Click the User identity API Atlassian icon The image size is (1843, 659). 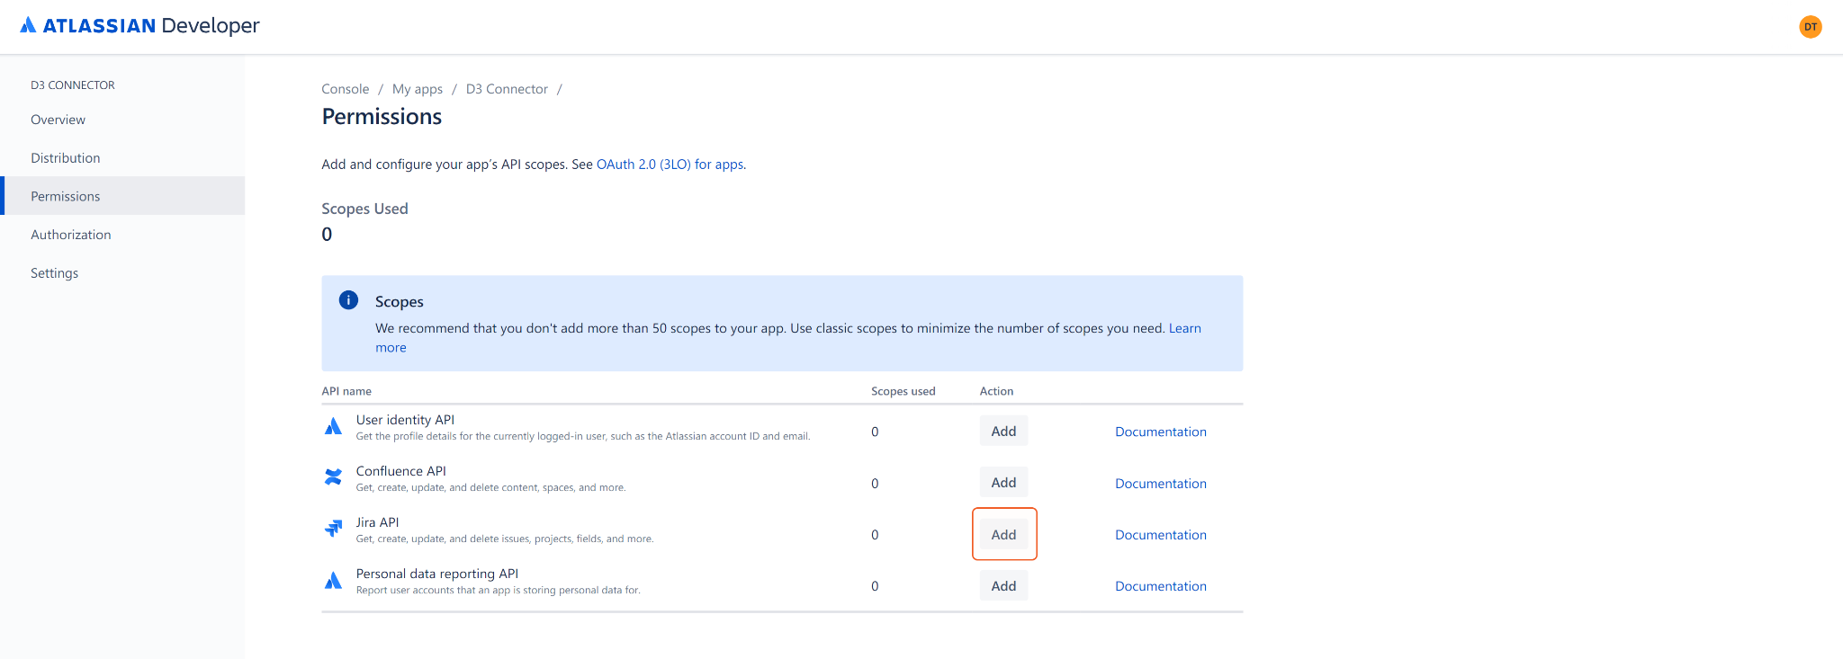pos(333,426)
